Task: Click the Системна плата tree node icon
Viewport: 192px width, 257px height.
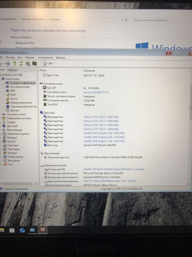Action: click(4, 114)
